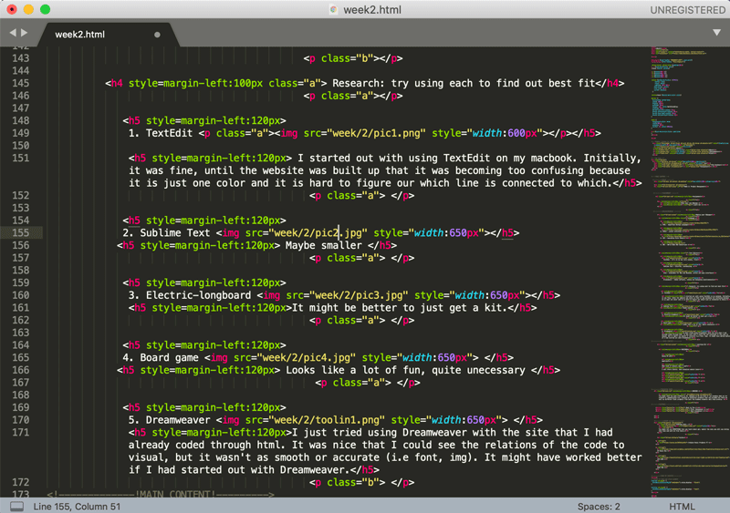Click 'Looks like a lot of fun' text
This screenshot has height=513, width=730.
pyautogui.click(x=355, y=370)
